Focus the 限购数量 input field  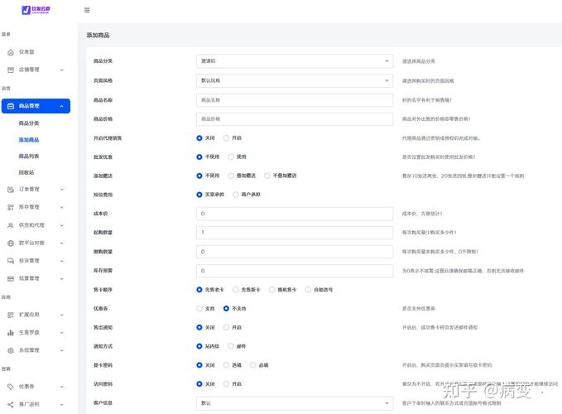tap(295, 252)
